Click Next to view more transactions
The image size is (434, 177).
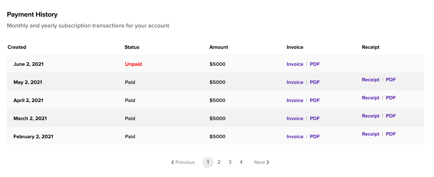[261, 162]
